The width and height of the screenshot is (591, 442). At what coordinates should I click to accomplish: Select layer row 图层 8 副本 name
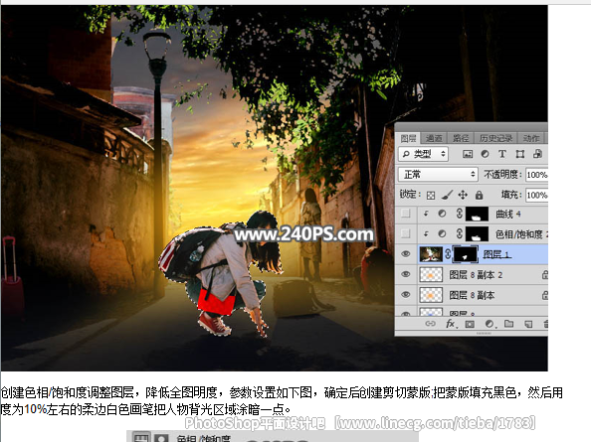(472, 295)
